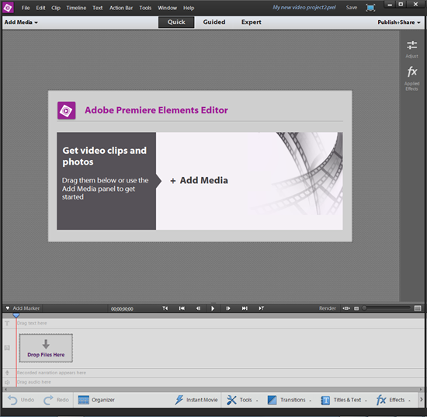This screenshot has height=417, width=427.
Task: Open the Titles & Text panel
Action: (344, 400)
